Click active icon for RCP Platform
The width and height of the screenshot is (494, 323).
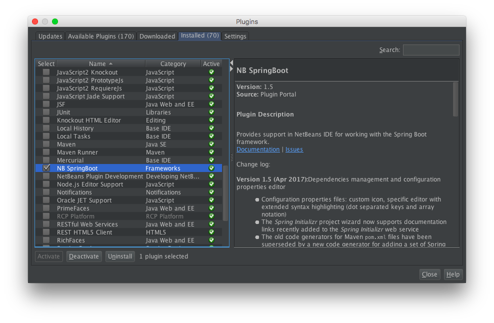coord(211,216)
